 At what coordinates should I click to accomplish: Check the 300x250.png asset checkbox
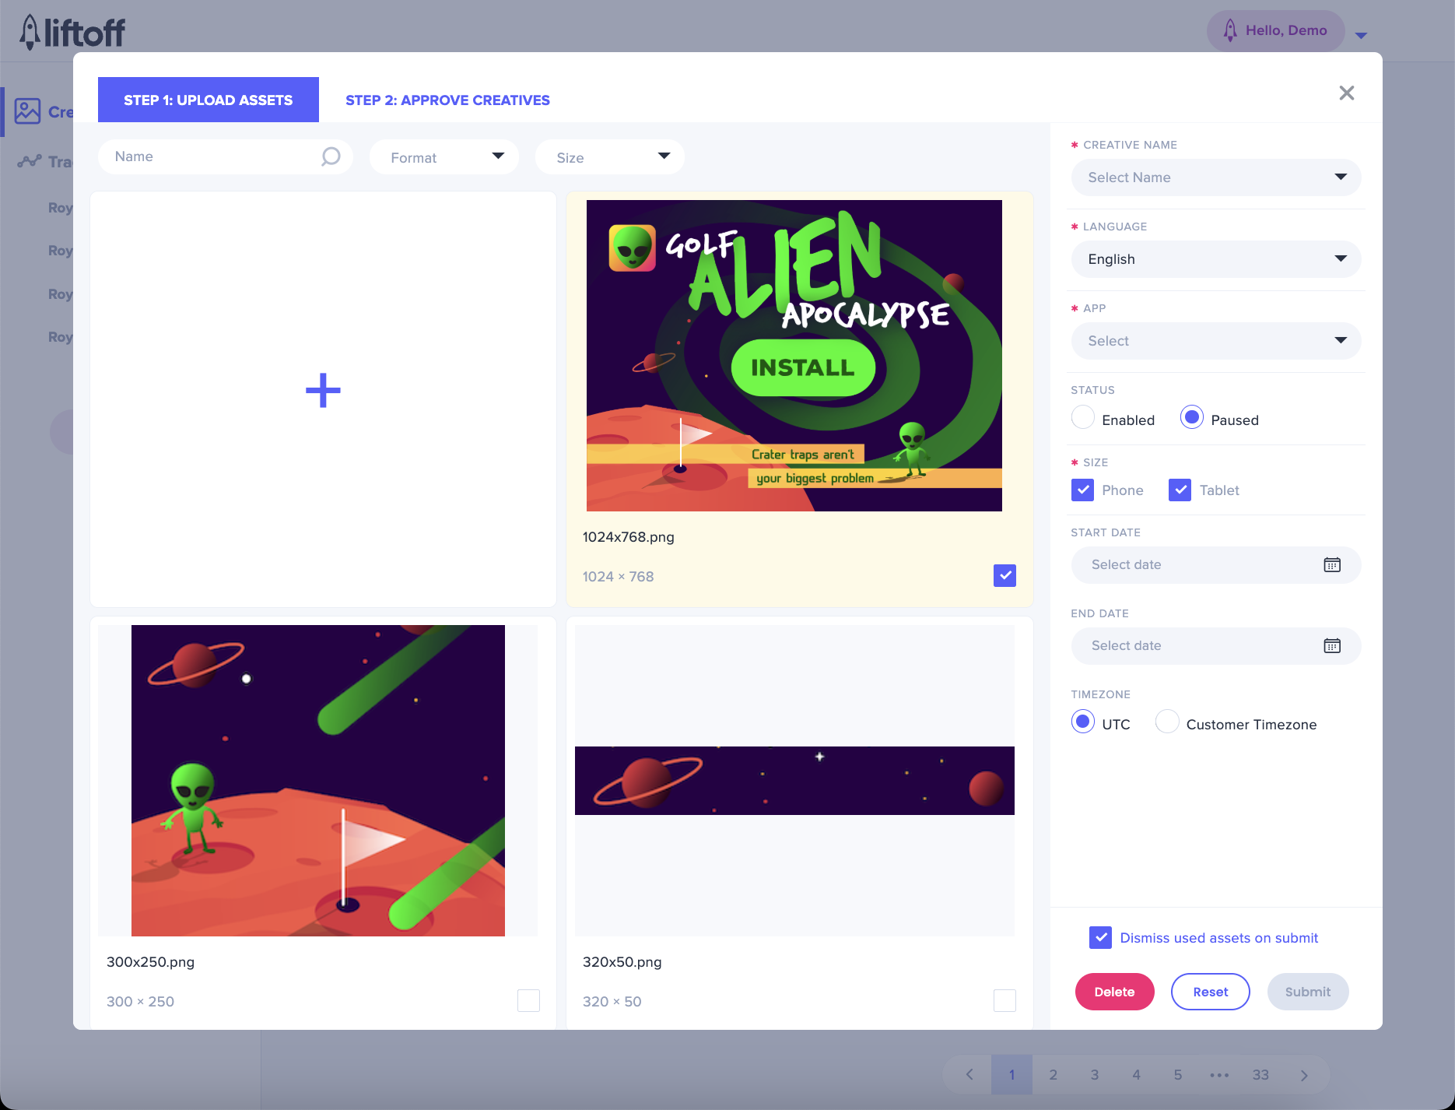528,1000
